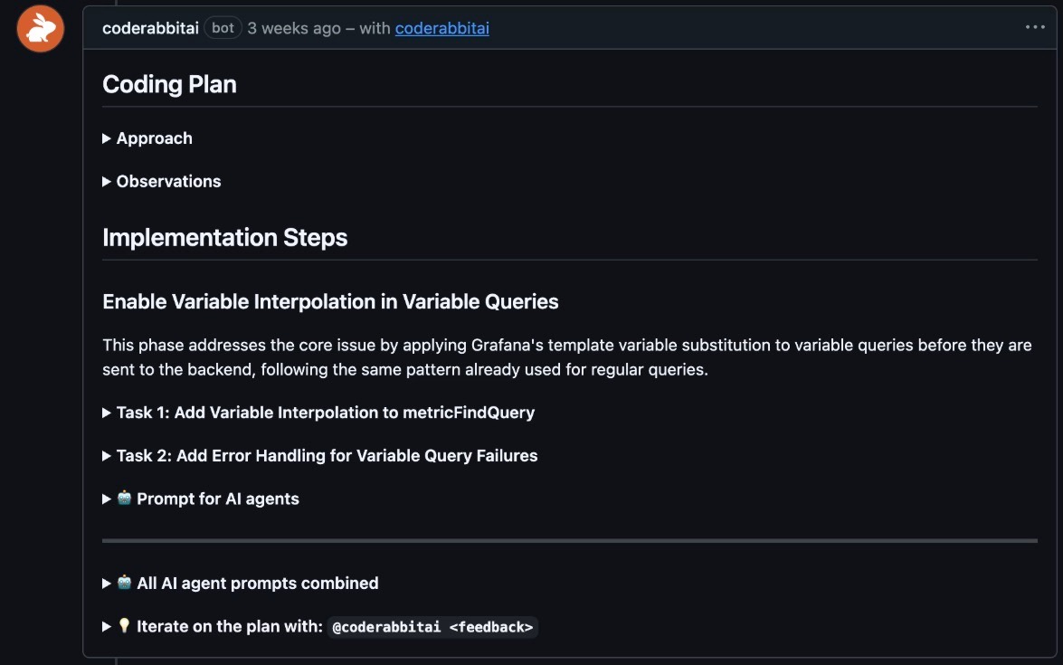Screen dimensions: 1063x665
Task: Open the three-dot comment options menu
Action: click(1035, 28)
